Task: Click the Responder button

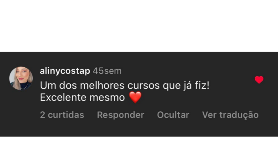Action: pos(121,115)
